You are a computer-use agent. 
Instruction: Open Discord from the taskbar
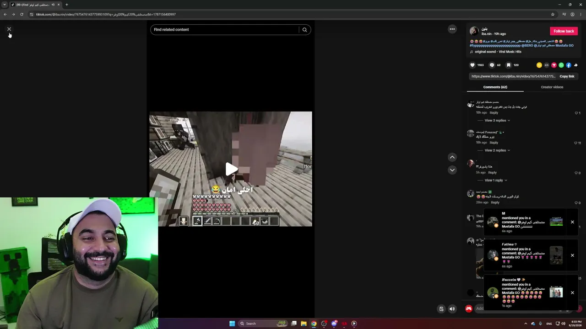334,324
